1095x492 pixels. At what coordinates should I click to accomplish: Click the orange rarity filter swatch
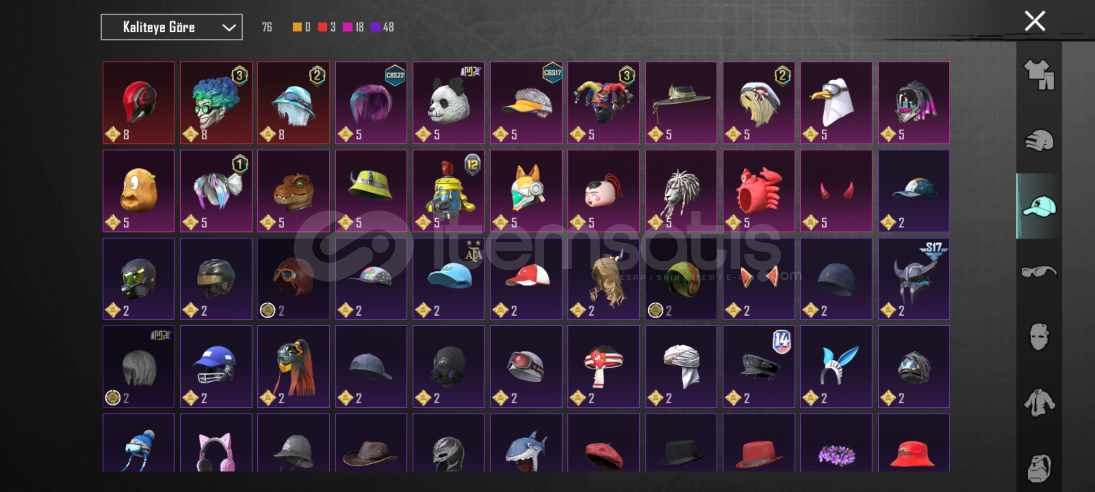point(297,27)
